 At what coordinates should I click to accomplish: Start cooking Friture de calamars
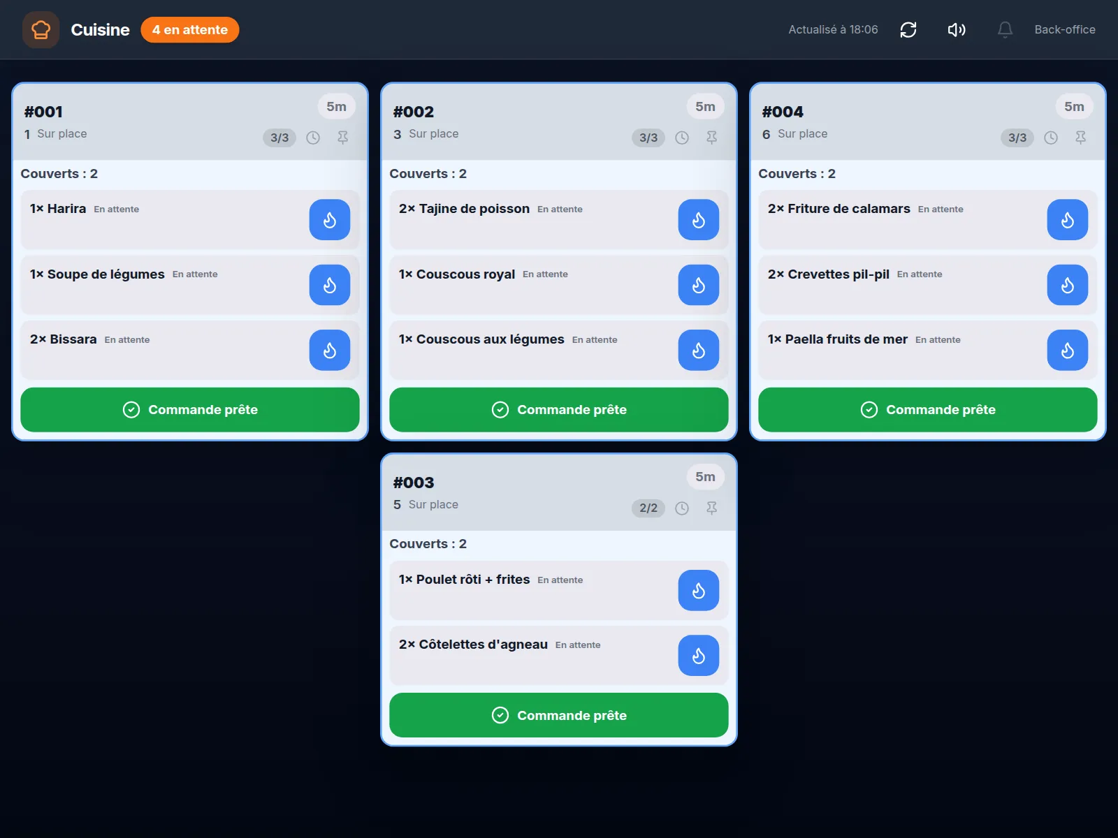click(x=1068, y=220)
